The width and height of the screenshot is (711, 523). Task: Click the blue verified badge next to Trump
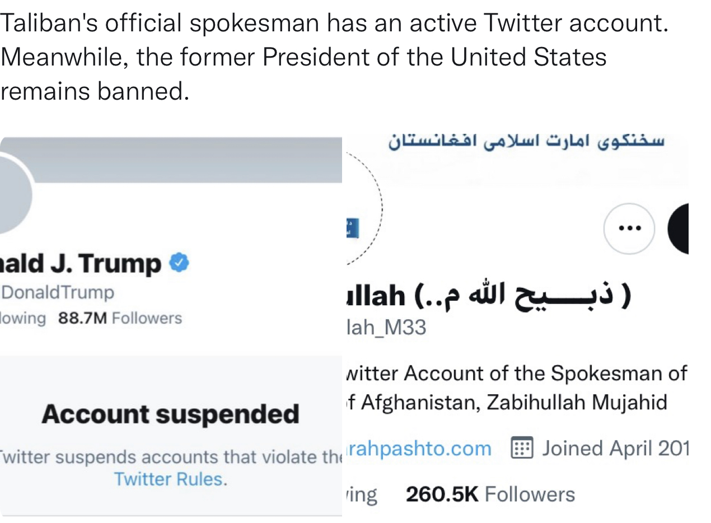[179, 263]
